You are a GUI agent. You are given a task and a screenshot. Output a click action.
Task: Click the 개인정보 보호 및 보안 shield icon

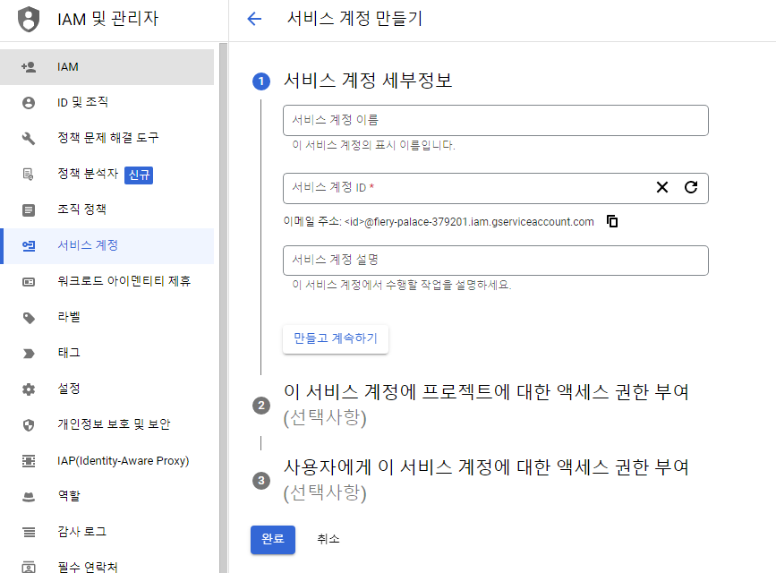click(x=29, y=425)
